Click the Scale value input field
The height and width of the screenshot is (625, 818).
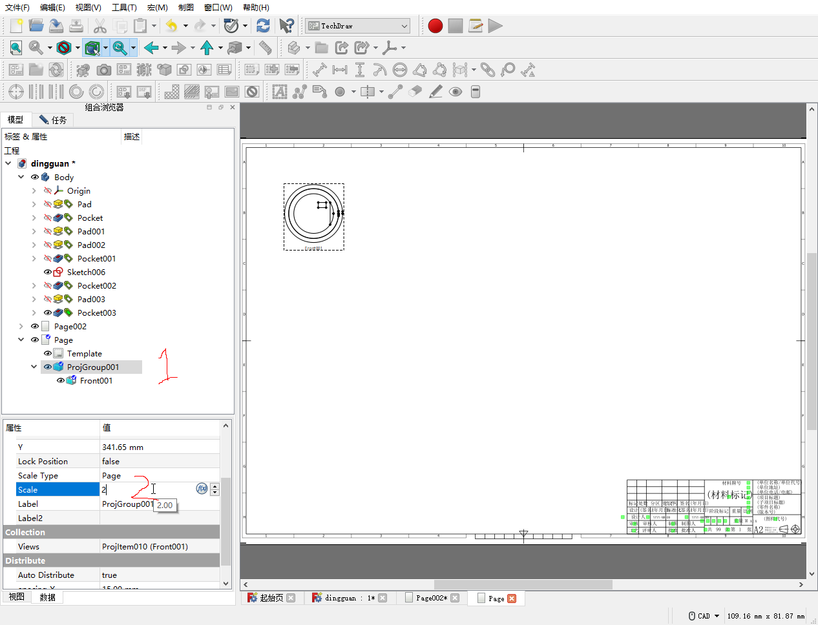pos(147,489)
